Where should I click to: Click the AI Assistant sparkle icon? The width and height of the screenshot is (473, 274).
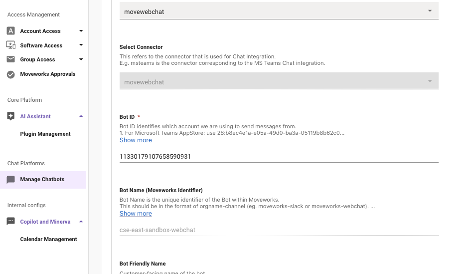(10, 116)
